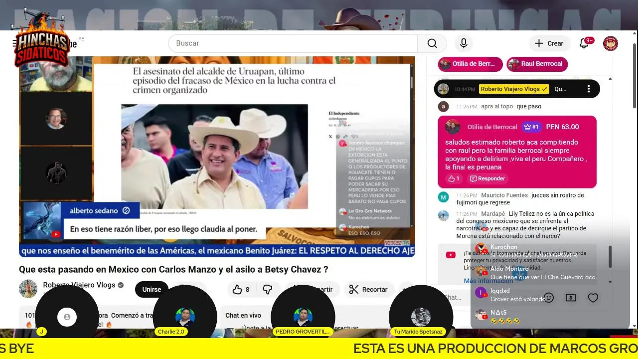
Task: Like Otilia's Super Chat message
Action: tap(454, 179)
